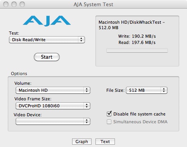Open the Video Frame Size dropdown
Image resolution: width=187 pixels, height=147 pixels.
point(53,106)
